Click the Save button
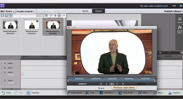Viewport: 183px width, 99px height. 174,6
